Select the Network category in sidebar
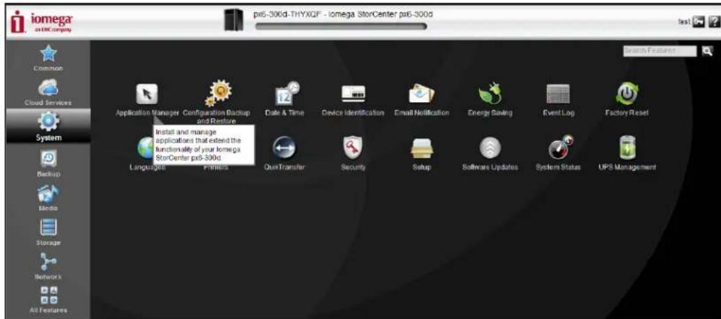 point(48,266)
